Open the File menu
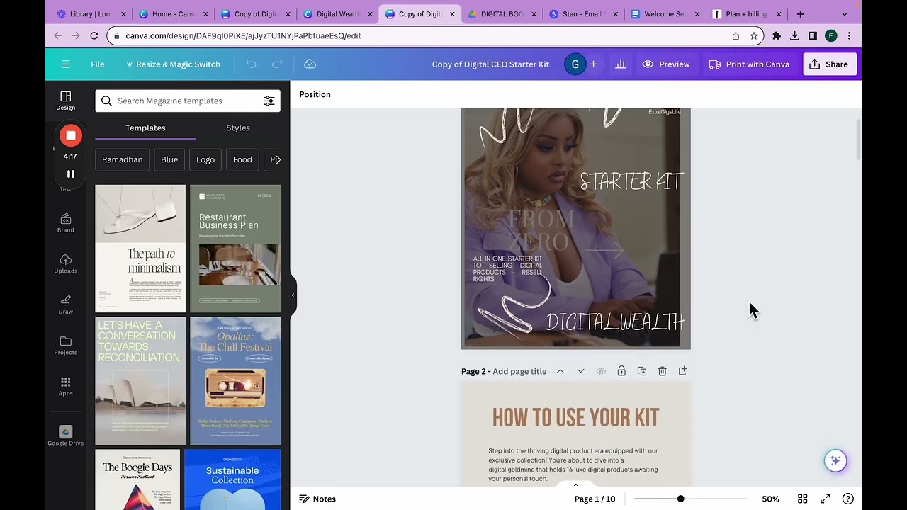This screenshot has width=907, height=510. 97,64
